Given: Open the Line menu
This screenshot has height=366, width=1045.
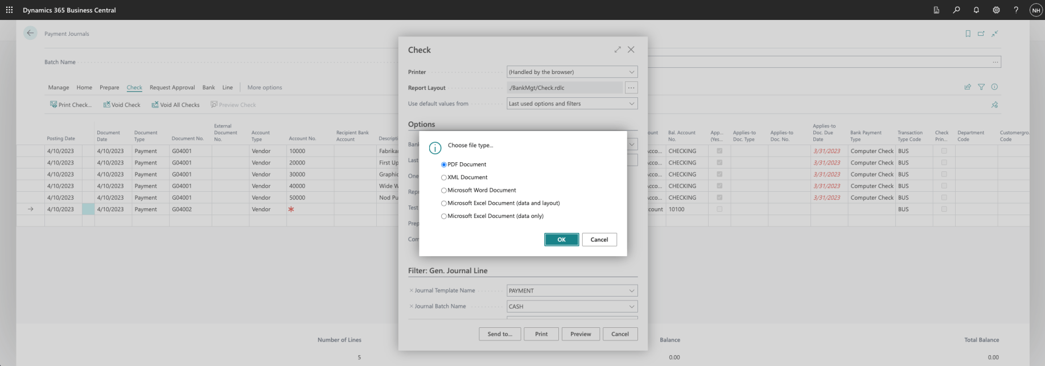Looking at the screenshot, I should point(228,88).
